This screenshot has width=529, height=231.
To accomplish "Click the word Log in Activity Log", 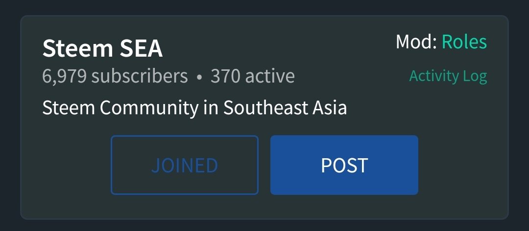I will pyautogui.click(x=475, y=77).
